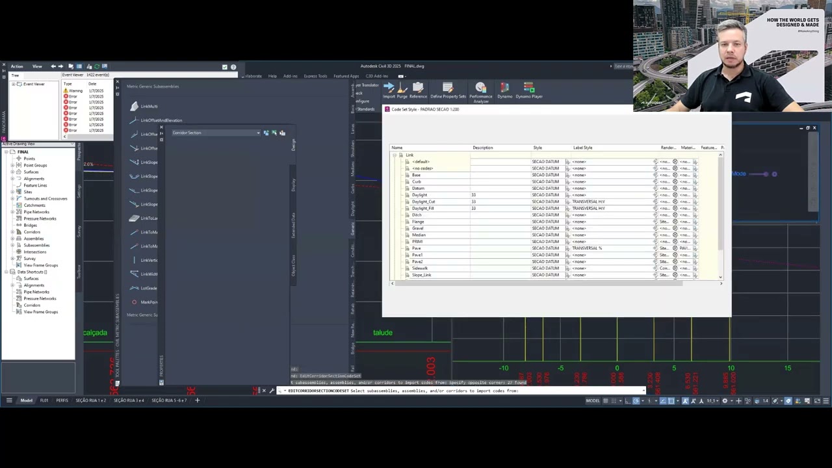Expand the Sites tree node
Screen dimensions: 832x468
pyautogui.click(x=12, y=192)
